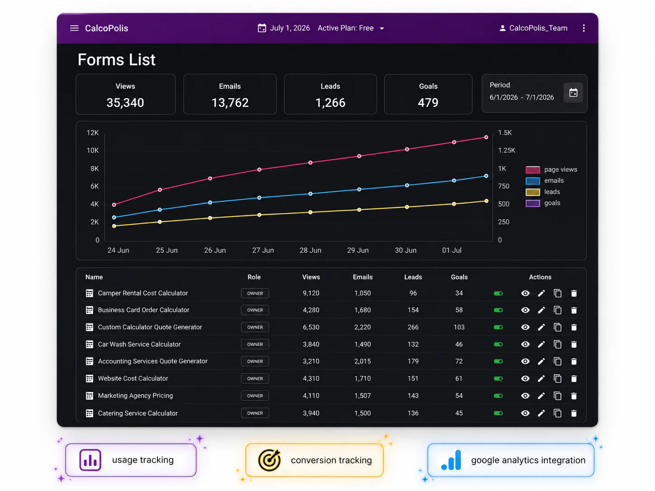The image size is (655, 491).
Task: Preview the Camper Rental Cost Calculator form
Action: (525, 293)
